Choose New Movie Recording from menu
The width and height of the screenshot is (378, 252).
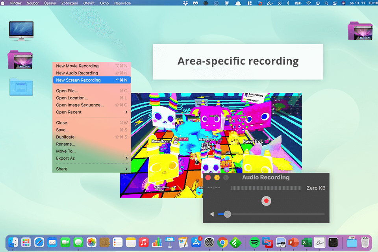click(92, 66)
